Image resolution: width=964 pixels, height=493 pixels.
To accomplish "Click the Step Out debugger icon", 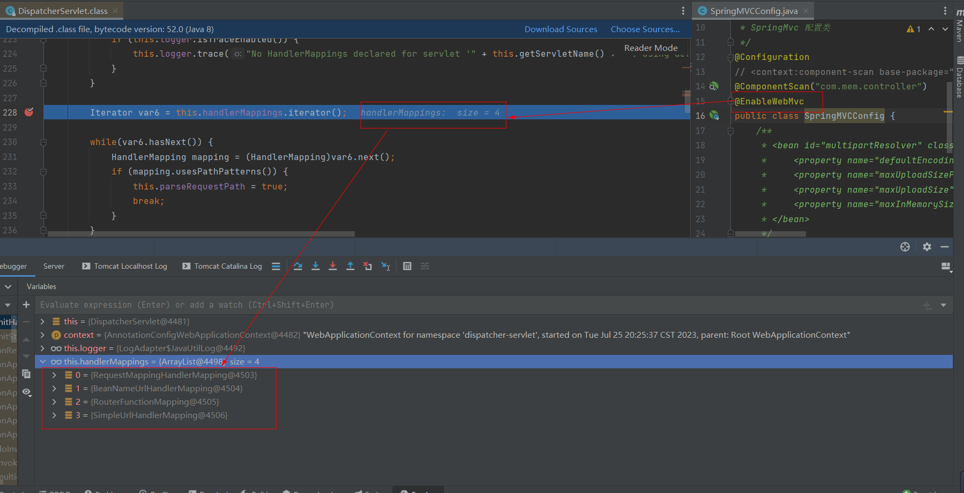I will coord(350,266).
